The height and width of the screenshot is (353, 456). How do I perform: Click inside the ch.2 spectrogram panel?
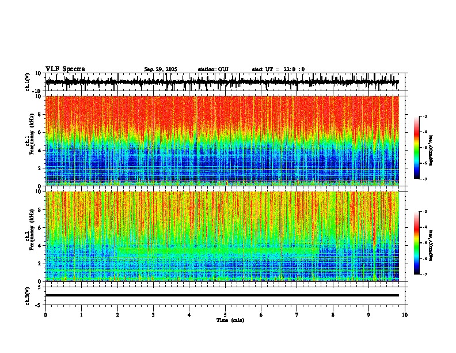click(x=222, y=236)
